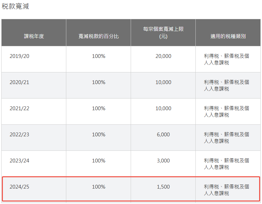The height and width of the screenshot is (204, 262).
Task: Select the tax type text in the 2021/22 row
Action: 226,111
